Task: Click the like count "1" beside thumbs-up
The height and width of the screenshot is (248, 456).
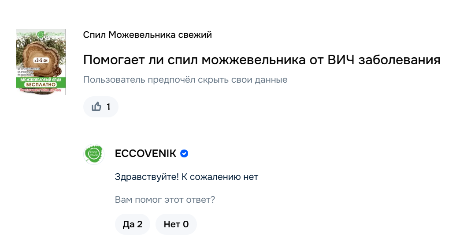Action: 108,107
